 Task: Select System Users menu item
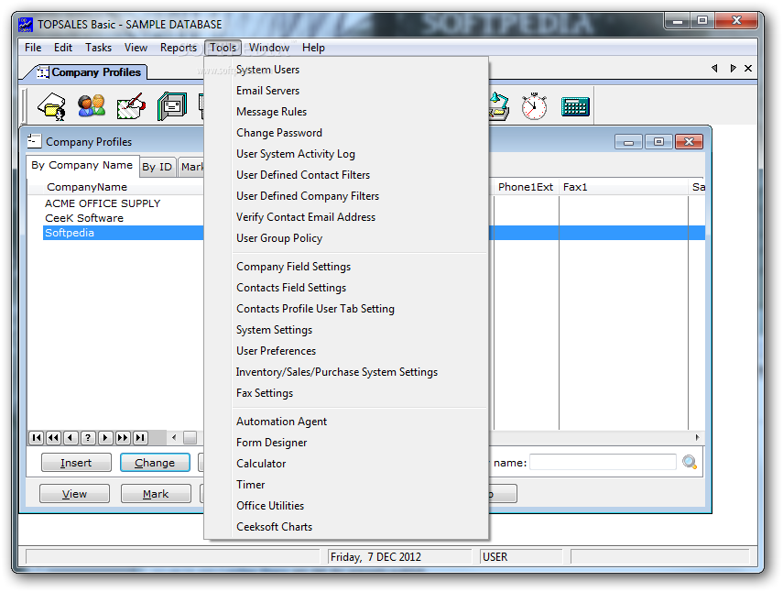click(346, 70)
